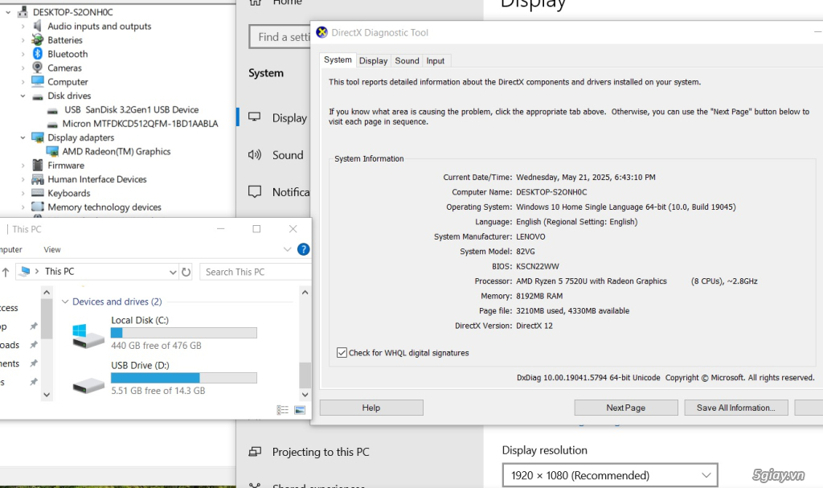This screenshot has width=823, height=488.
Task: Open the Display resolution dropdown
Action: 610,475
